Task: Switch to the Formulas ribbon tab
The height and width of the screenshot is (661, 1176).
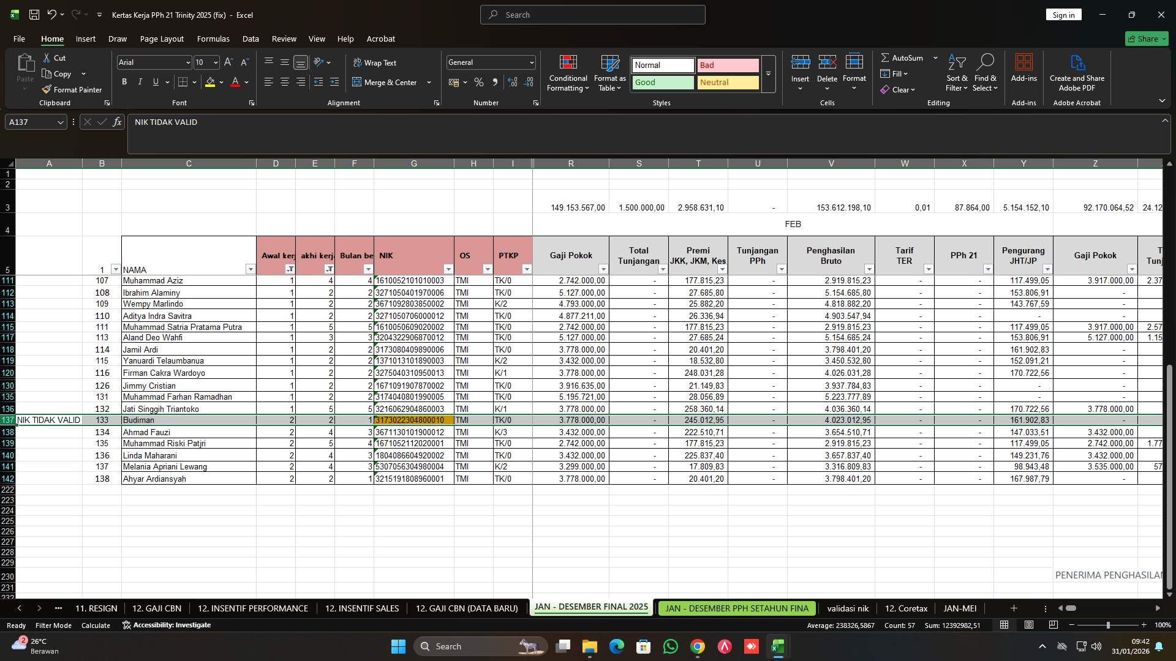Action: pyautogui.click(x=213, y=39)
